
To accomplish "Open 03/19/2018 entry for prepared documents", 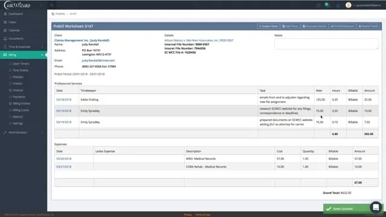I will [x=64, y=122].
